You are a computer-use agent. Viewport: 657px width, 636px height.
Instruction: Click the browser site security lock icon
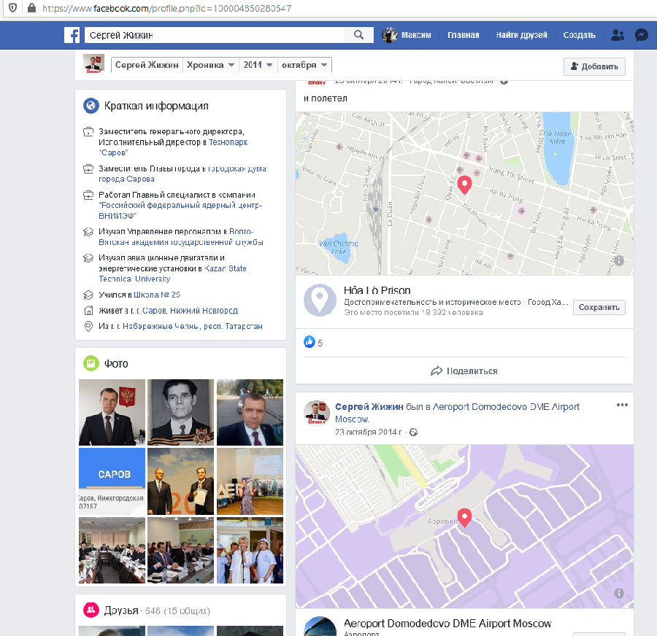[x=31, y=8]
